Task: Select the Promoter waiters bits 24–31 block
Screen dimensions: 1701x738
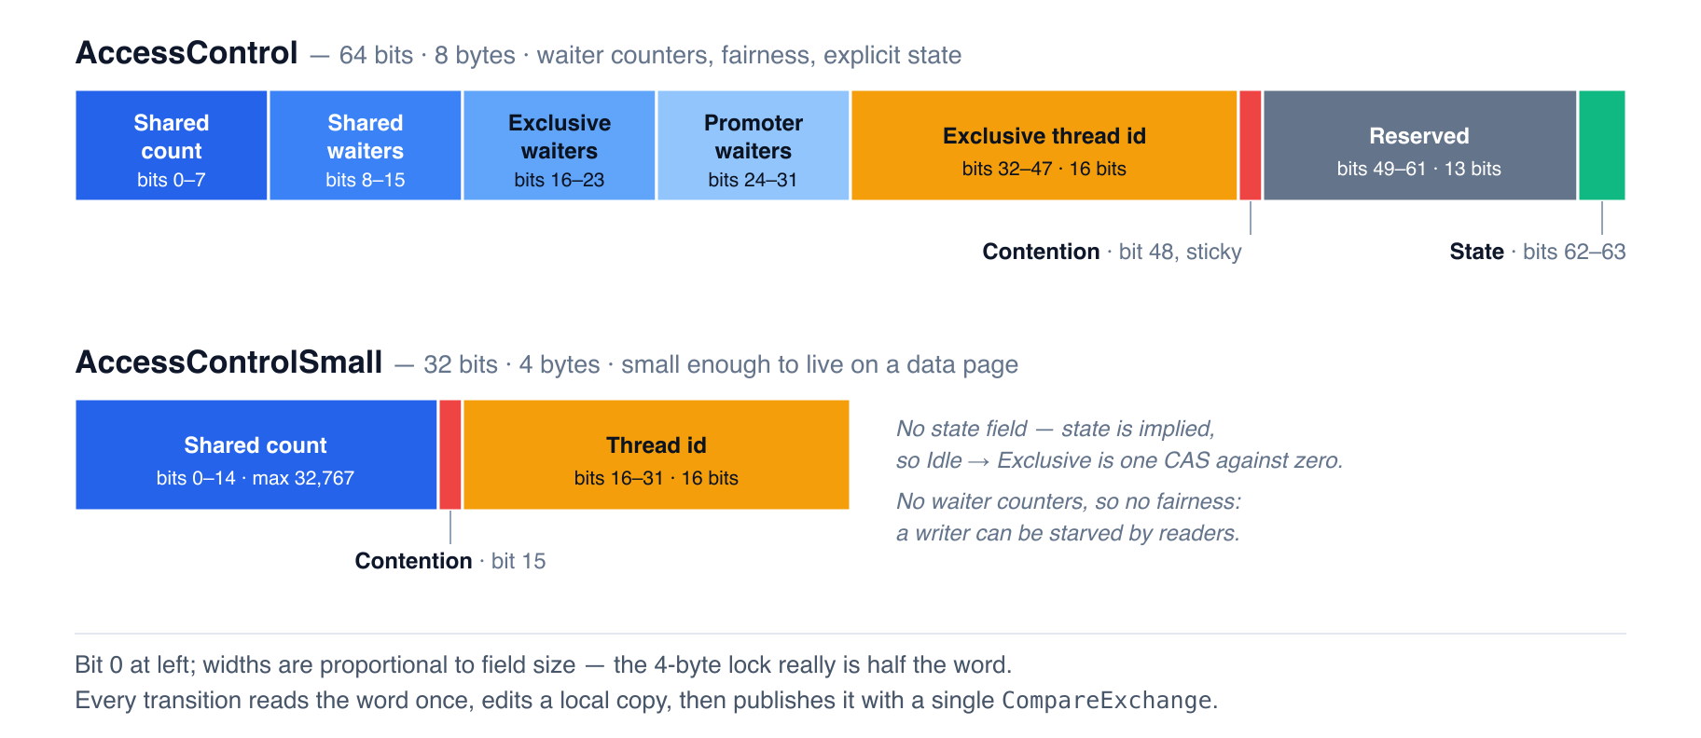Action: pos(754,145)
